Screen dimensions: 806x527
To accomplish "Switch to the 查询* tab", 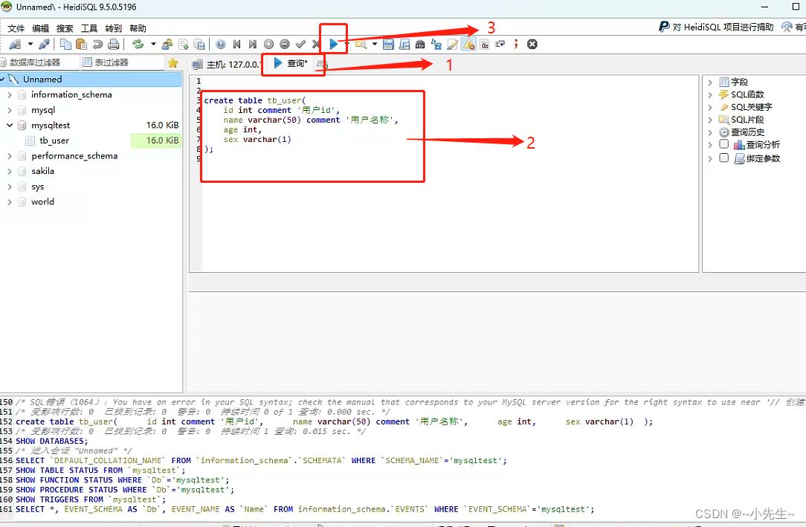I will pyautogui.click(x=291, y=63).
